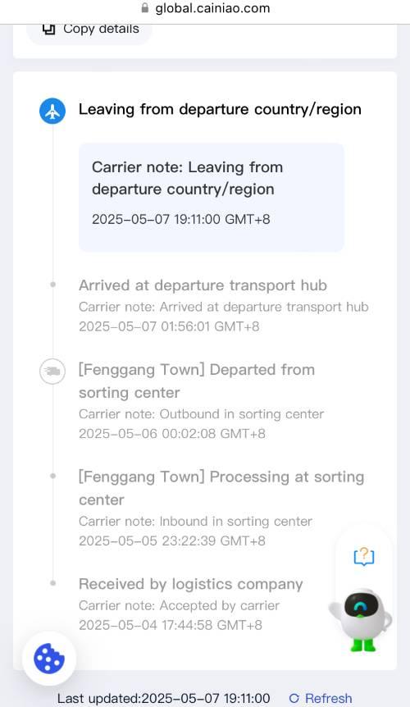Click timeline dot beside 'Received by logistics'
The width and height of the screenshot is (410, 707).
[52, 583]
